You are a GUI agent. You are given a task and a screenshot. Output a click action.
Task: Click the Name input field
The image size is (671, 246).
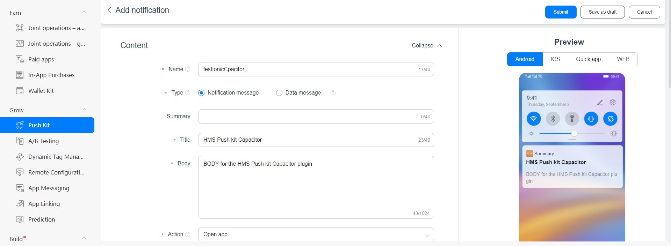(316, 69)
